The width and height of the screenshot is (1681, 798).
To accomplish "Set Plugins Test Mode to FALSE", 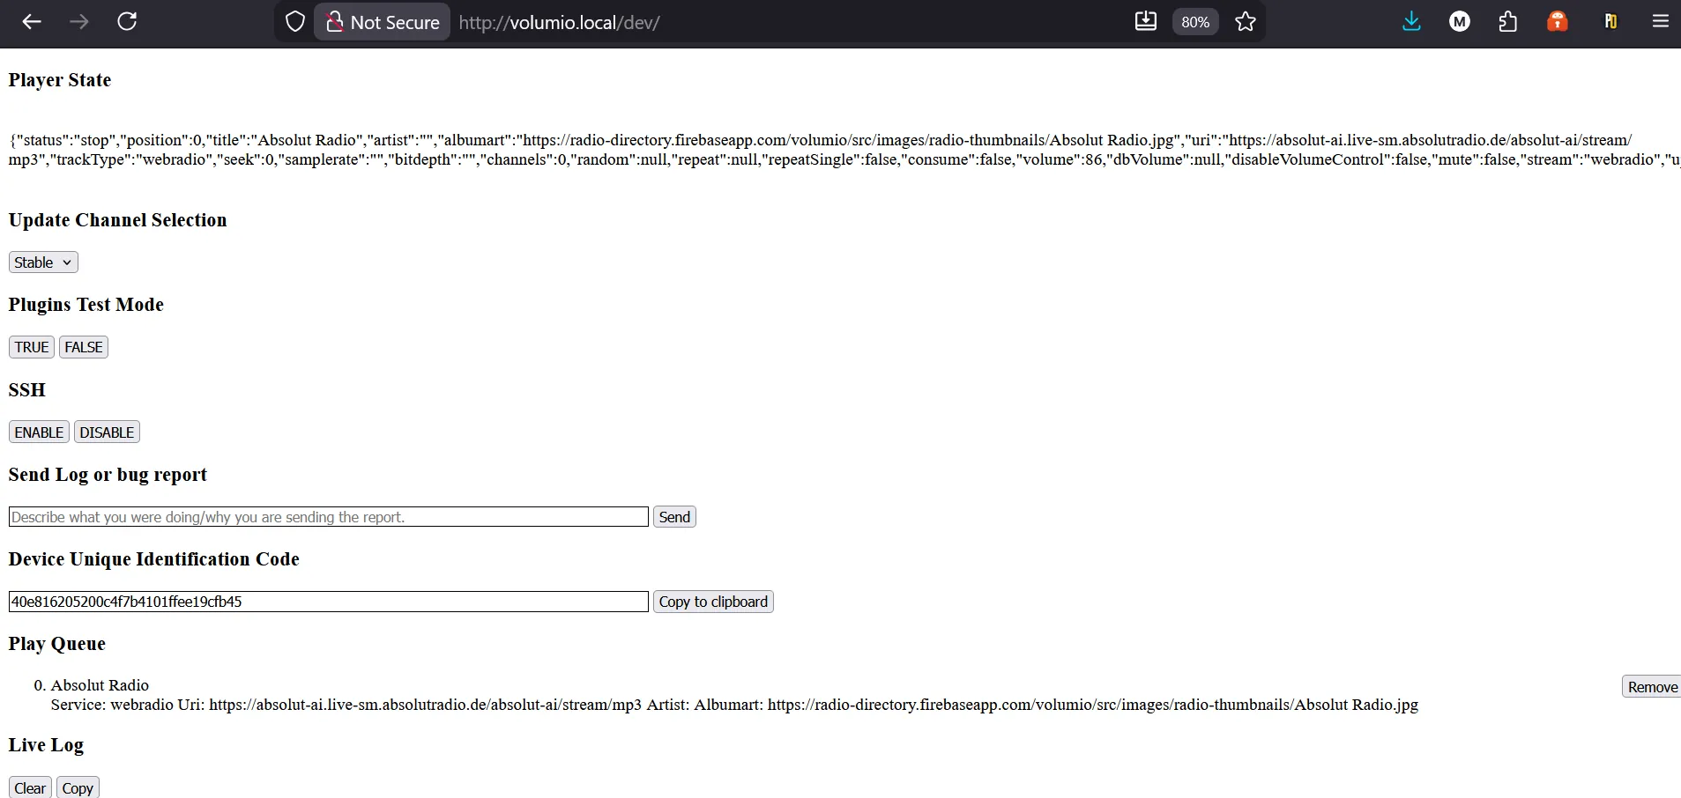I will pos(84,347).
